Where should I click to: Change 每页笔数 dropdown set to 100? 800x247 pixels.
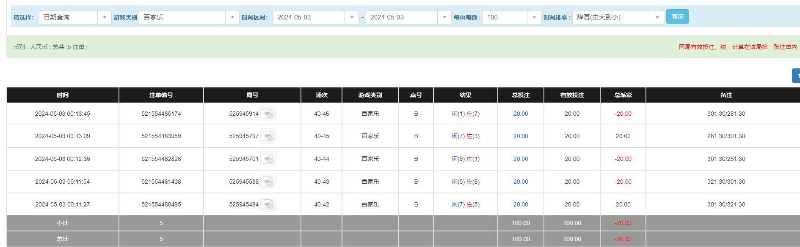(x=511, y=17)
